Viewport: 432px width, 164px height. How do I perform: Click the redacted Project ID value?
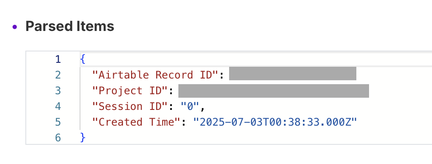coord(274,91)
